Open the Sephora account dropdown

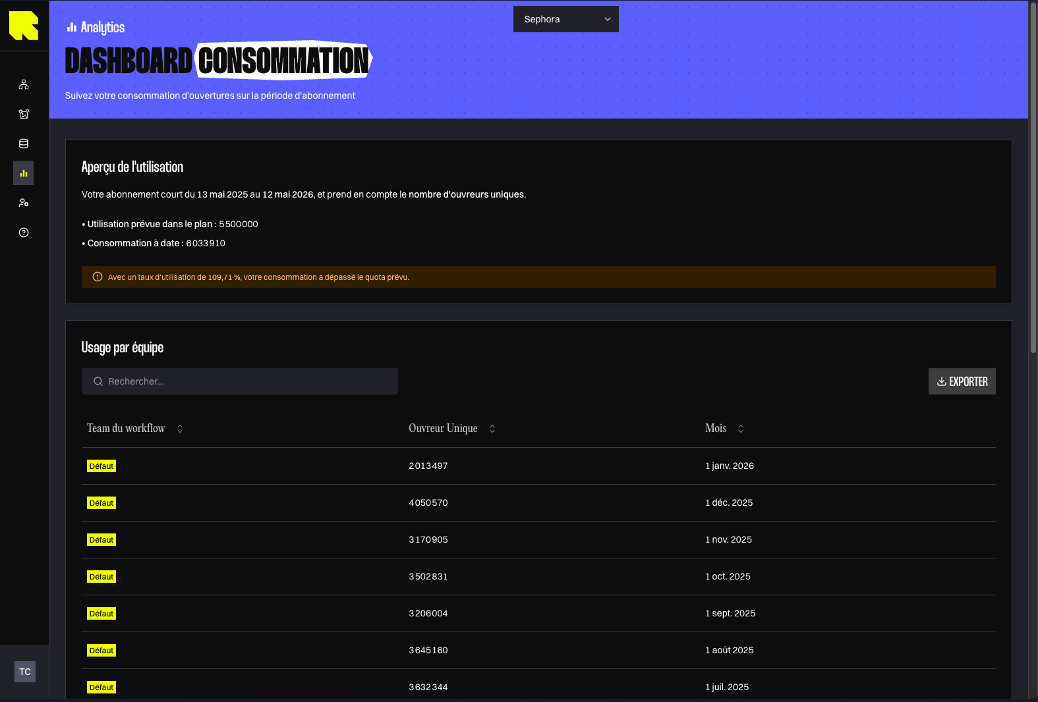[566, 19]
